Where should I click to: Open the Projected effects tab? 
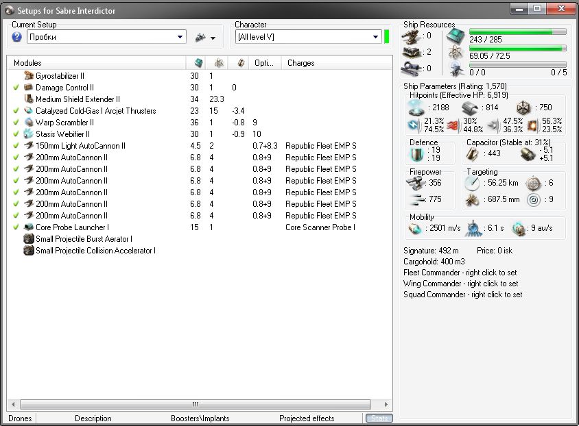tap(307, 418)
